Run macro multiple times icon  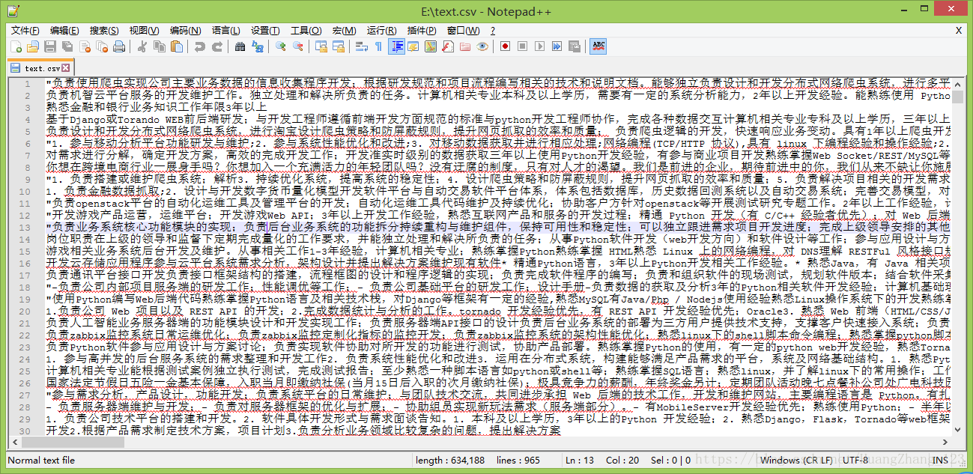557,46
